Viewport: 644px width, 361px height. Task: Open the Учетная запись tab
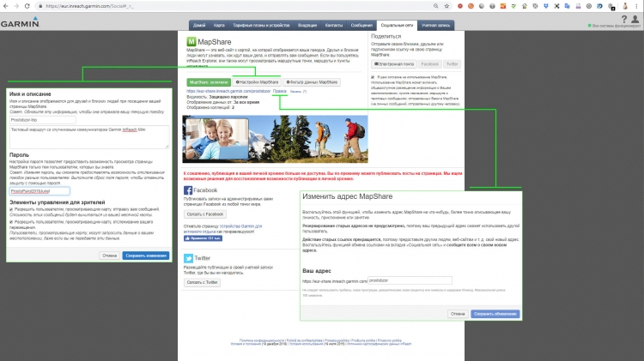coord(435,26)
